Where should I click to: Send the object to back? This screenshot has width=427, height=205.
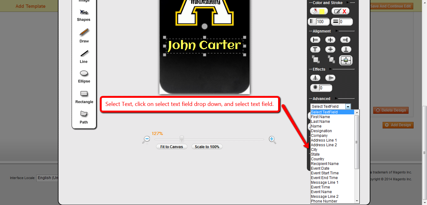[x=331, y=59]
